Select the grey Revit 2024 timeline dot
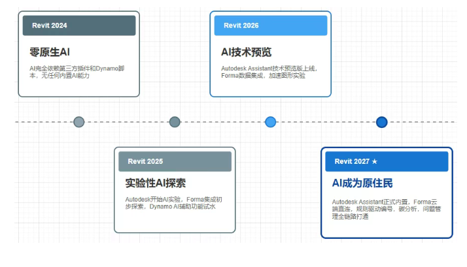467x267 pixels. 79,122
